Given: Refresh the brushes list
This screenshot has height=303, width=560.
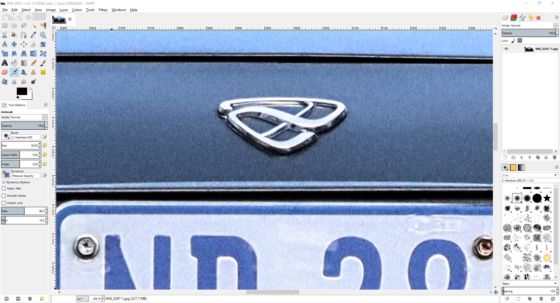Looking at the screenshot, I should point(553,299).
